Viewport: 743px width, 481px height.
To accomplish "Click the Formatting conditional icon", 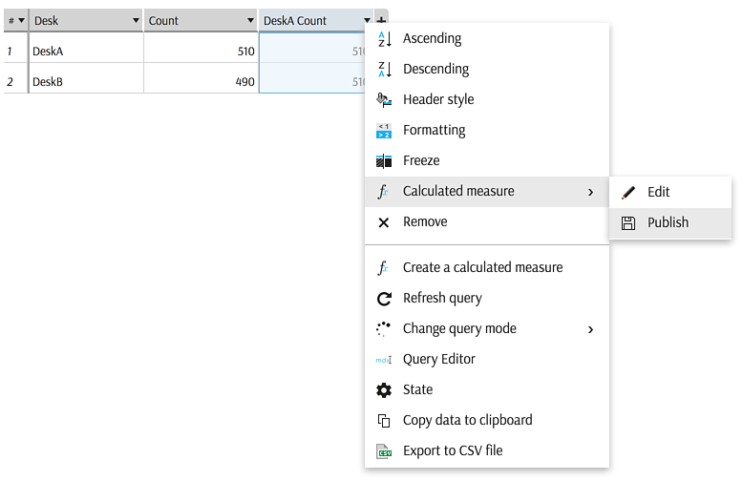I will click(x=384, y=130).
